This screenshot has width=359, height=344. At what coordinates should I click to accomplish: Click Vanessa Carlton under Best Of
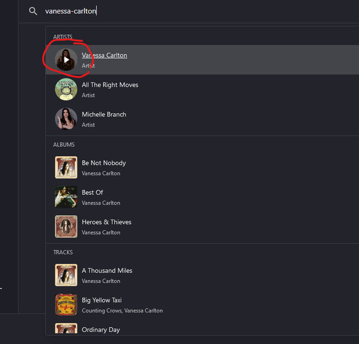pyautogui.click(x=101, y=203)
